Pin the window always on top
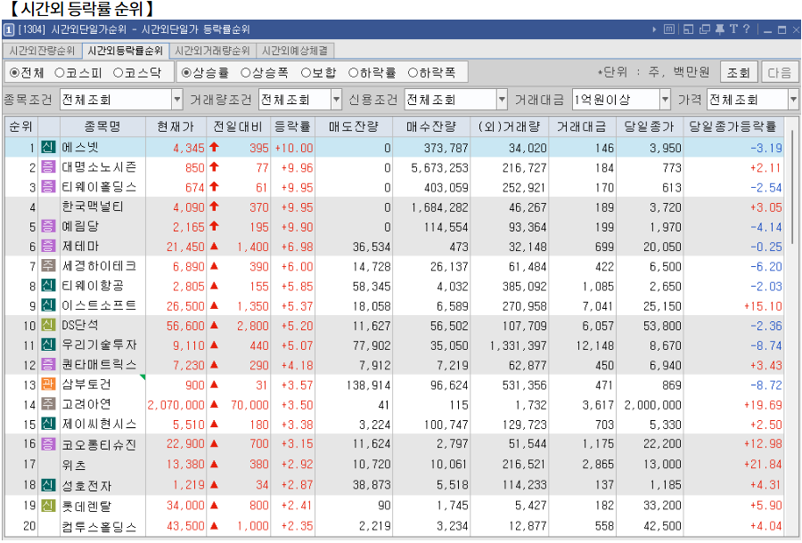Screen dimensions: 802x543 720,29
